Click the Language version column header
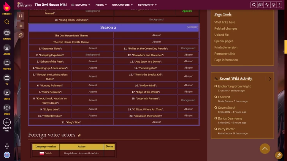Image resolution: width=287 pixels, height=161 pixels. [x=46, y=147]
